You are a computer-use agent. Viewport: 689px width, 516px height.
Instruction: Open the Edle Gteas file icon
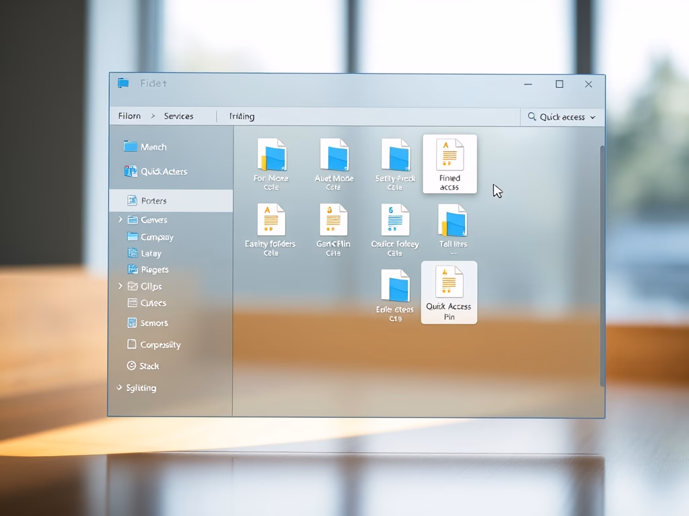tap(396, 286)
